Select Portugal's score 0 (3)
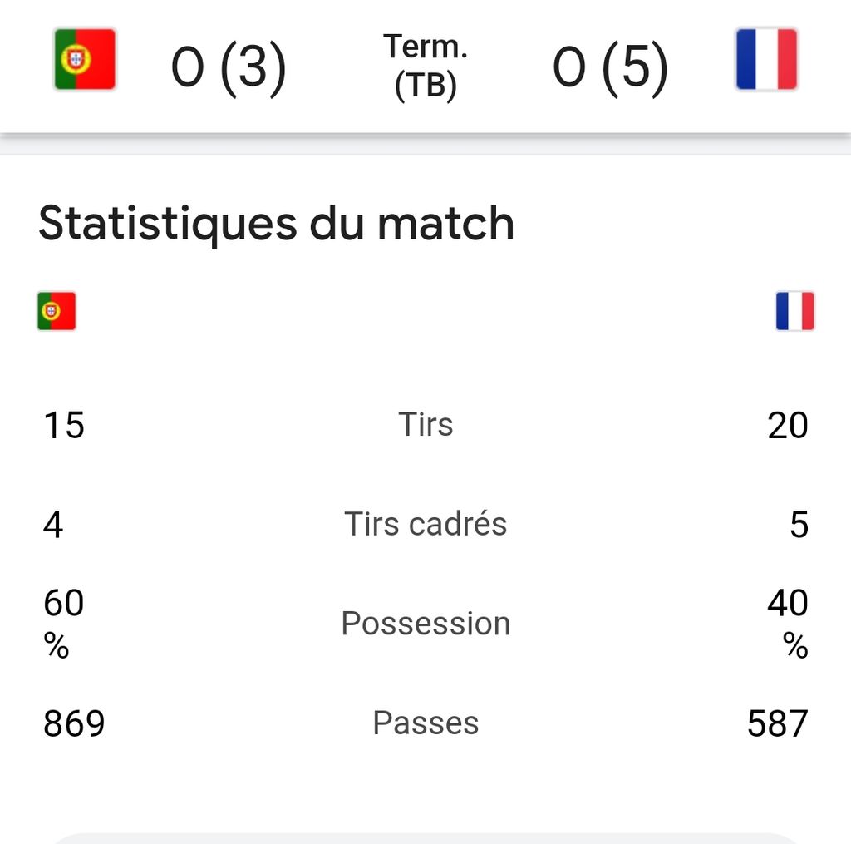Image resolution: width=851 pixels, height=844 pixels. pos(229,67)
